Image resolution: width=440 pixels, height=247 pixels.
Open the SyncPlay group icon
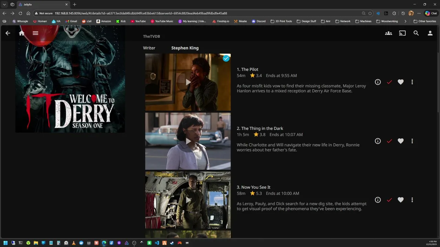(x=388, y=33)
